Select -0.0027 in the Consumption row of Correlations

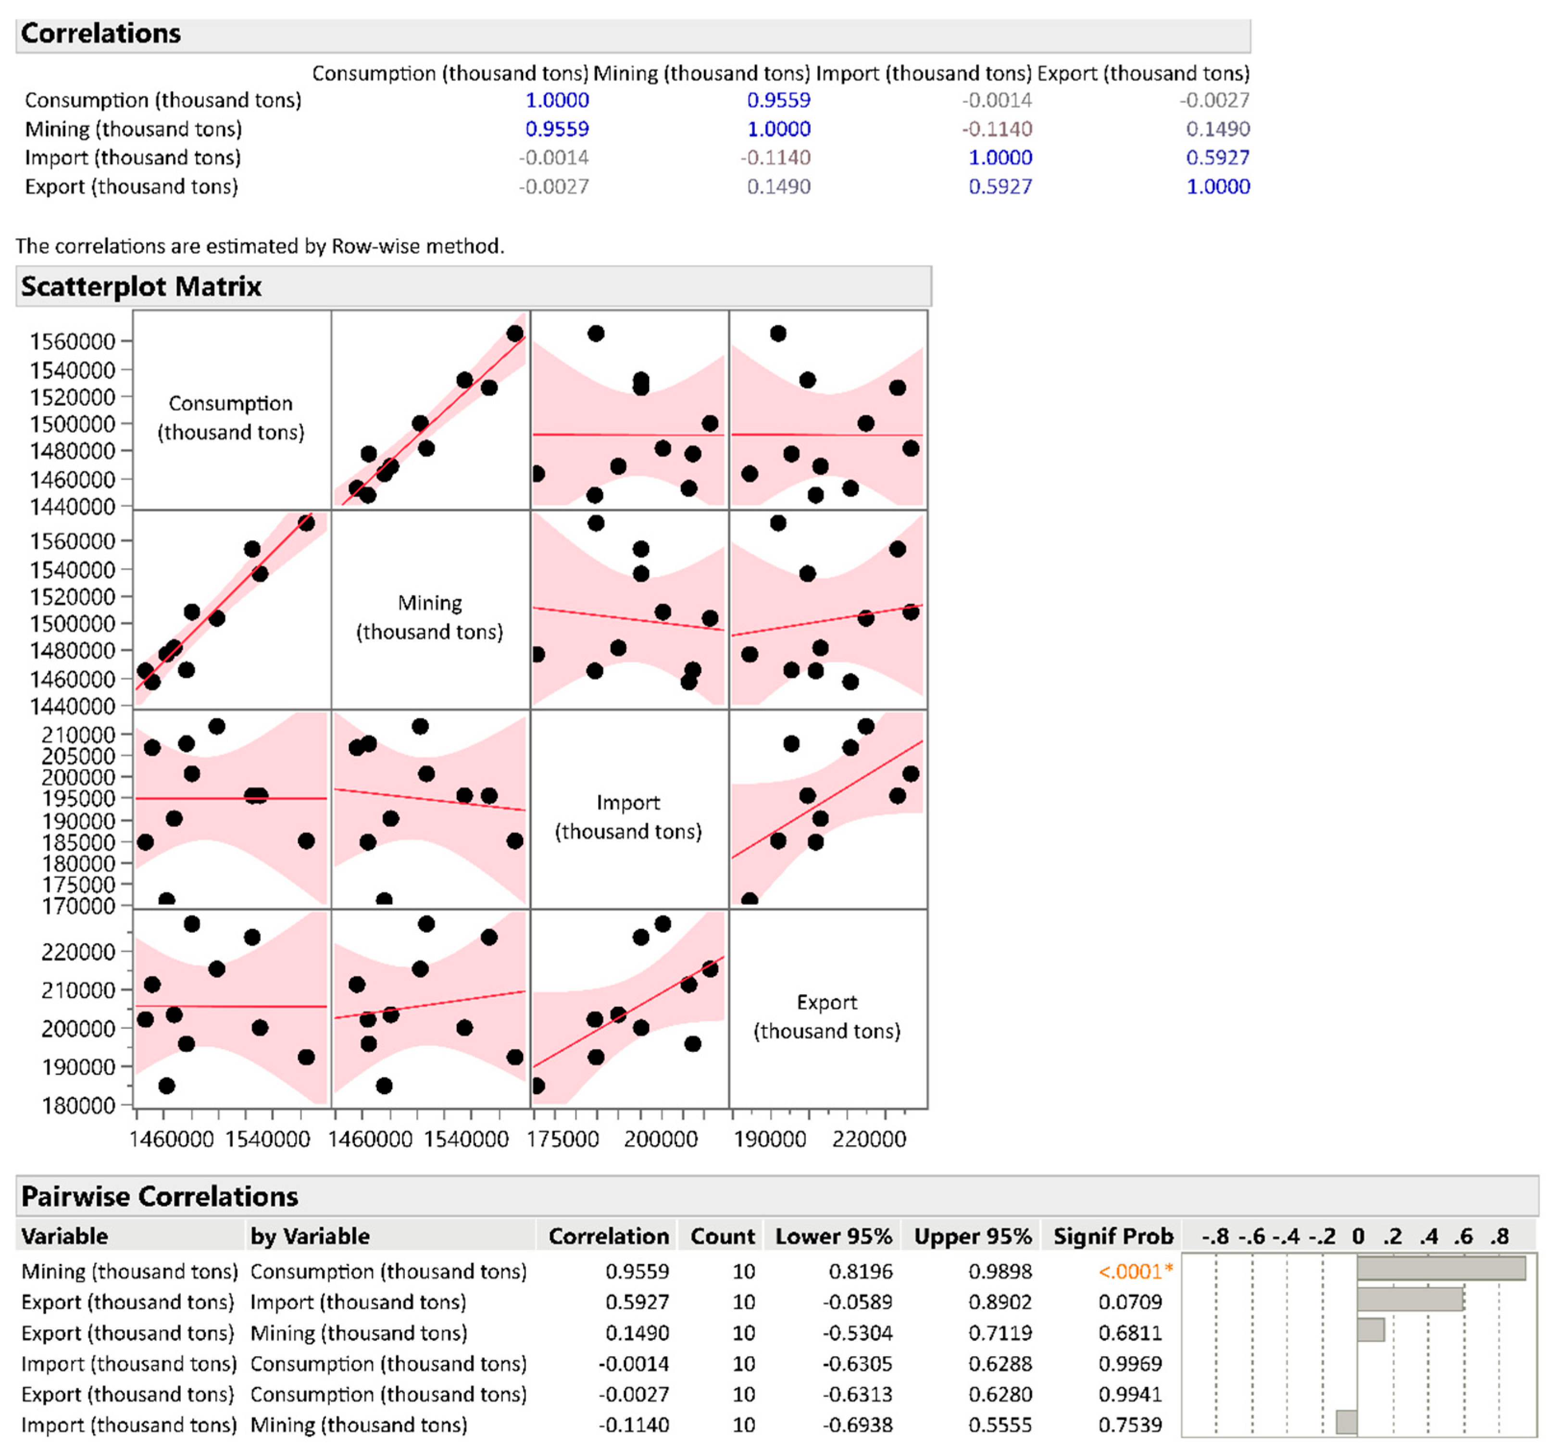tap(1214, 100)
